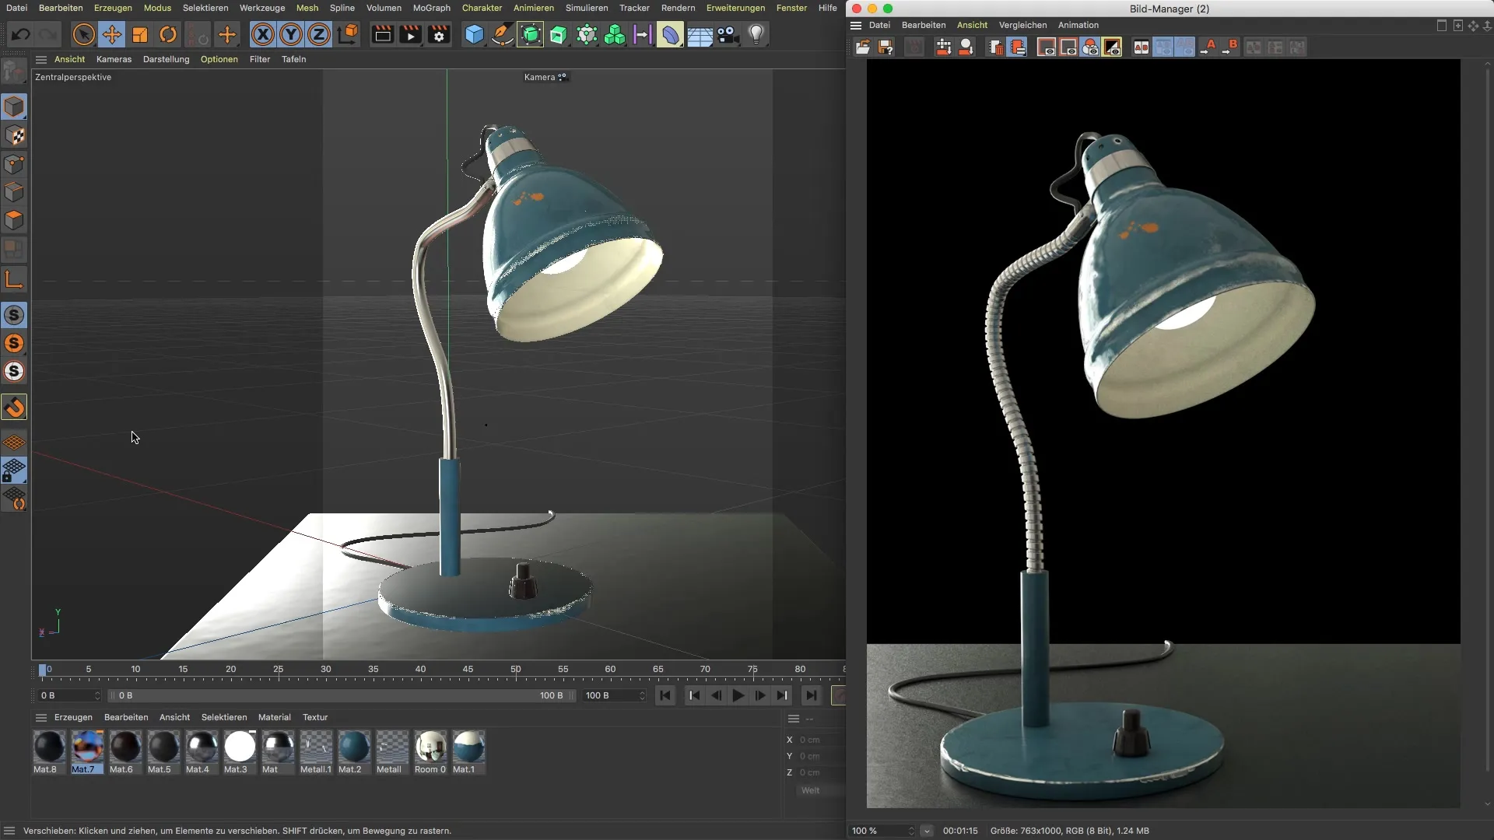The height and width of the screenshot is (840, 1494).
Task: Open the MoGraph Cloner icon
Action: coord(615,34)
